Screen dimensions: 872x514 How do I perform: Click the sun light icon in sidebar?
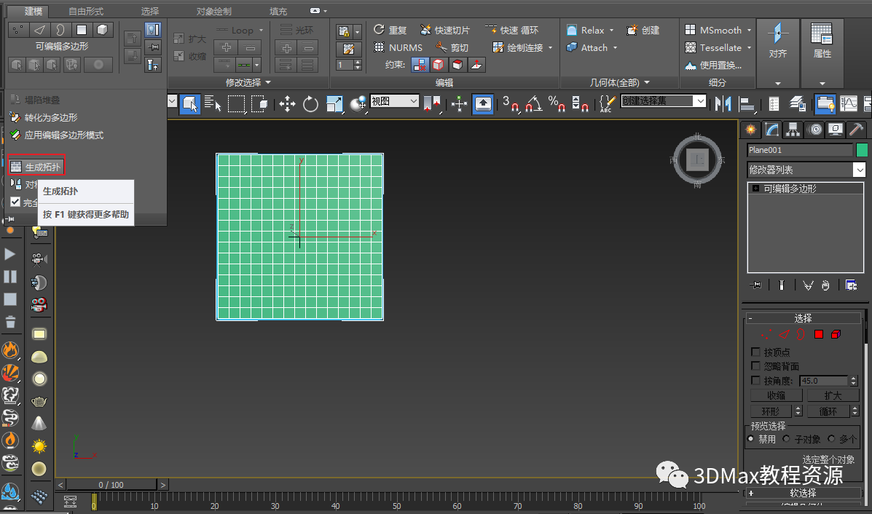tap(39, 446)
